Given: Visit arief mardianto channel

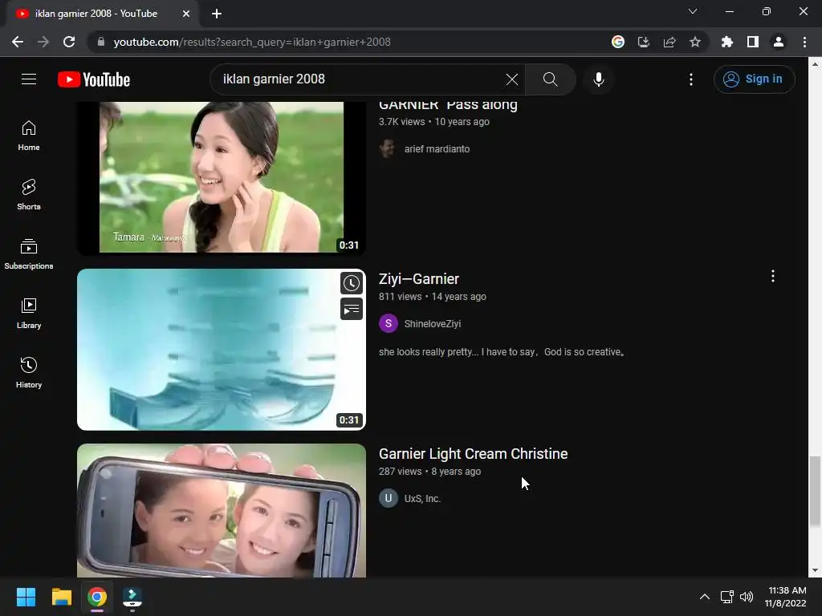Looking at the screenshot, I should pos(437,148).
